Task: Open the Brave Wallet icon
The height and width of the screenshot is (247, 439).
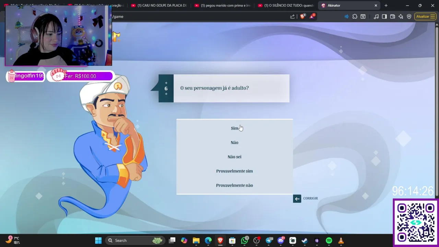Action: 392,16
